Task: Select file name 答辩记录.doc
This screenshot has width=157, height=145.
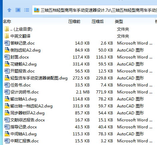Action: pyautogui.click(x=22, y=43)
